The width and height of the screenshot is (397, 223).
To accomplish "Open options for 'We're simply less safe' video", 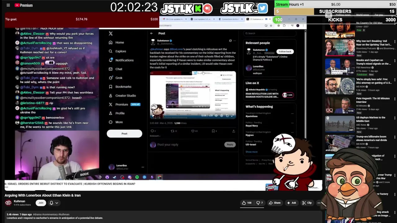I will click(395, 80).
